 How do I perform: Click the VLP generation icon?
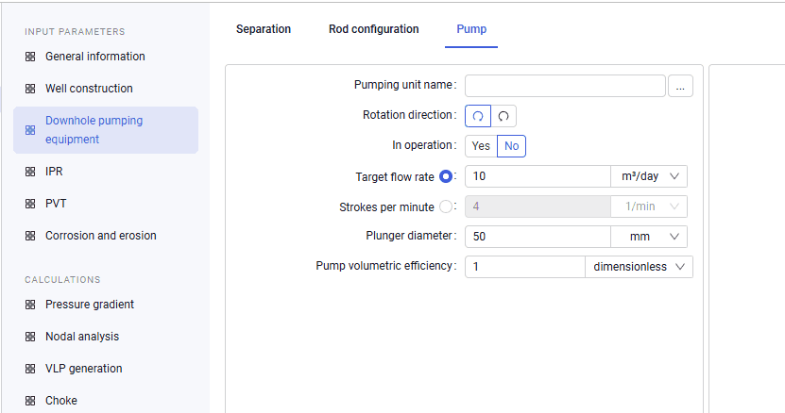30,369
